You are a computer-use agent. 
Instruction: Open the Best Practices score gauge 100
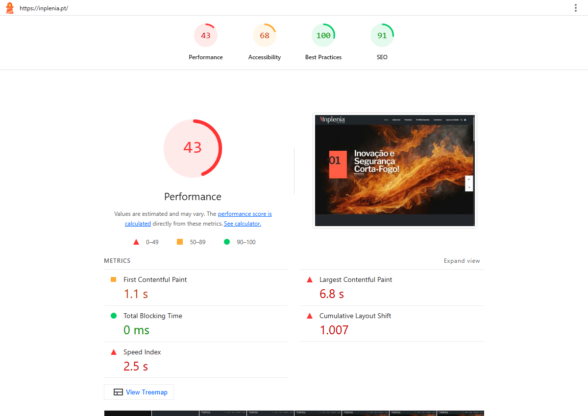[323, 36]
